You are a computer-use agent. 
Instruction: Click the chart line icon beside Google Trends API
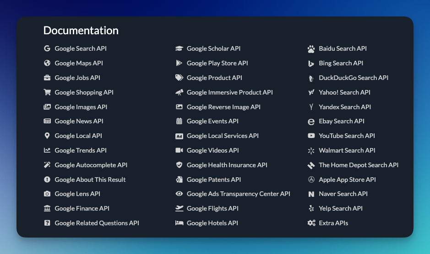47,150
